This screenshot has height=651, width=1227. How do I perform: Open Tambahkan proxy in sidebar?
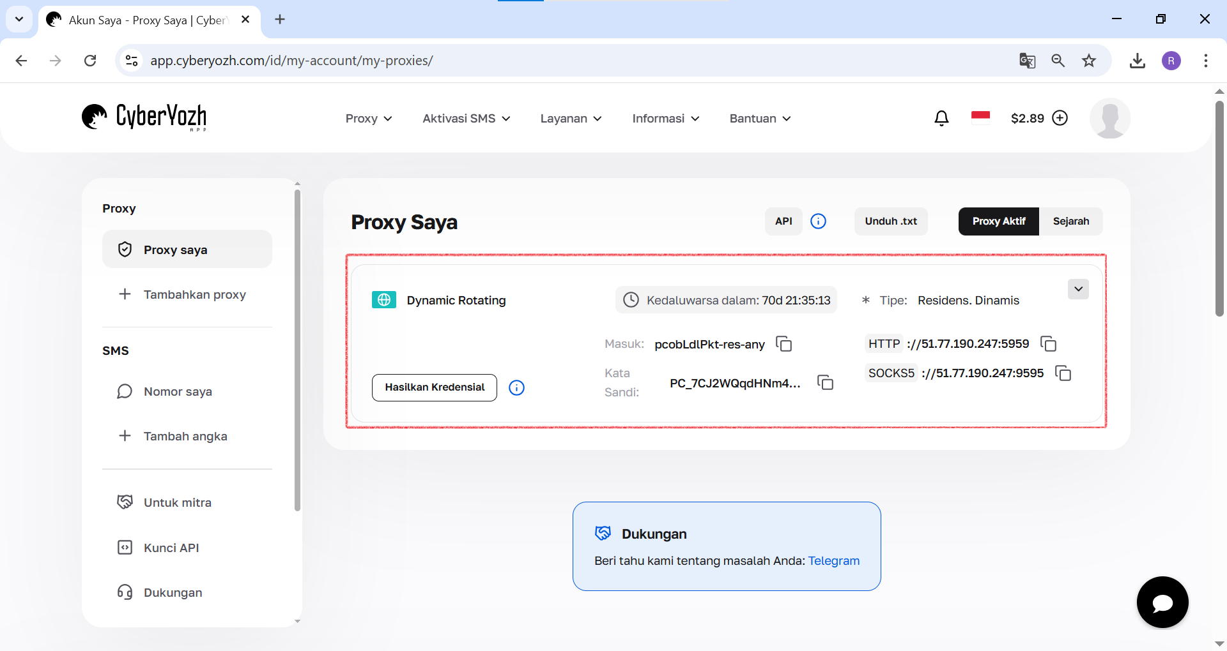(x=194, y=294)
